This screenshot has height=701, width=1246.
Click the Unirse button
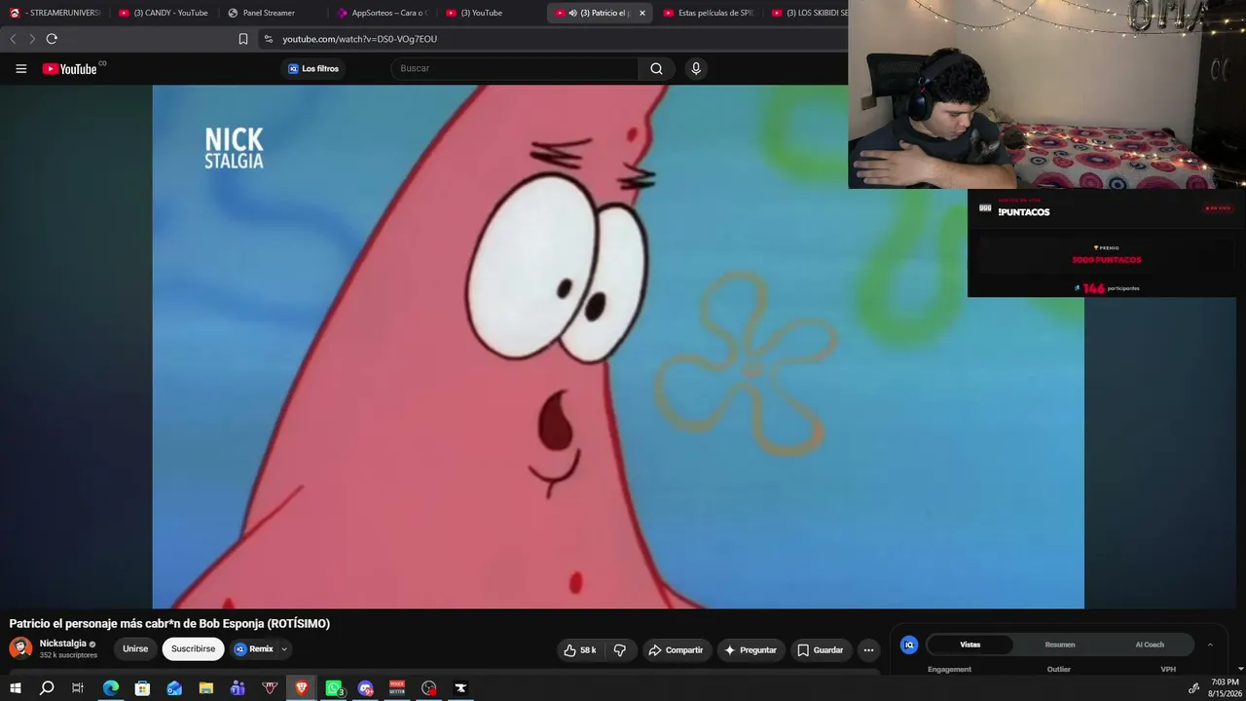(135, 649)
